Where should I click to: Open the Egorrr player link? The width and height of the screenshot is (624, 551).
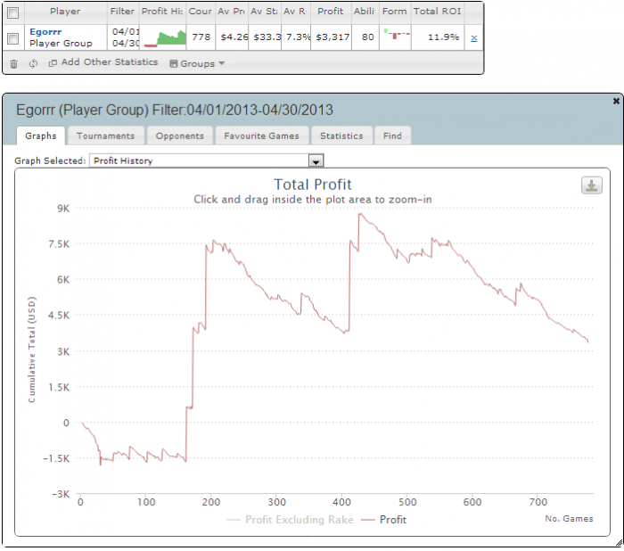point(45,32)
